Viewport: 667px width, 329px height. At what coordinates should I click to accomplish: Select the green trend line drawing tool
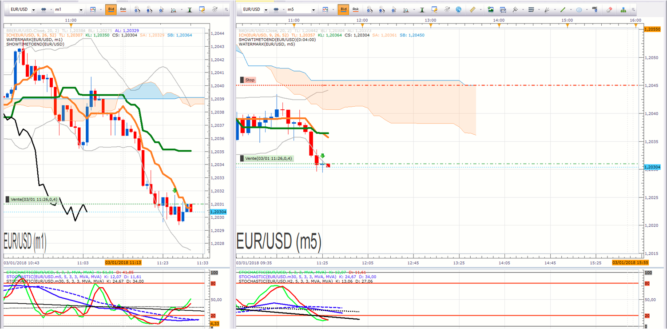click(563, 9)
